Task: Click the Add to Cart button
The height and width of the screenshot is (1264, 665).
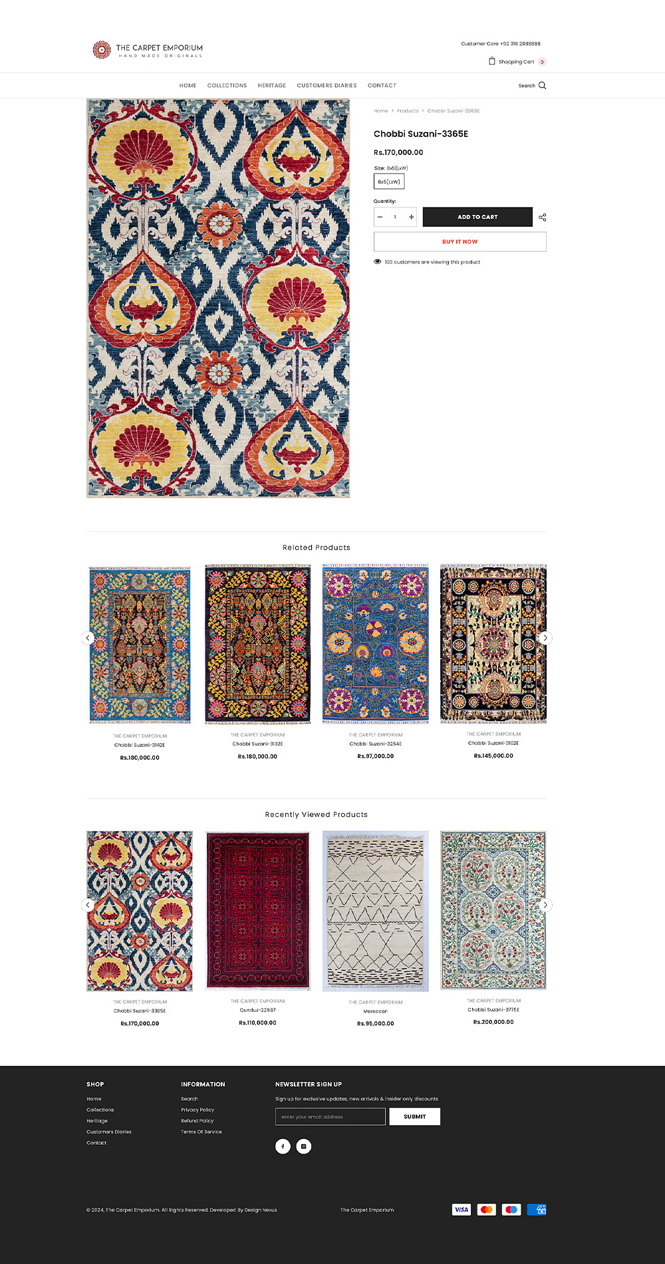Action: tap(477, 217)
